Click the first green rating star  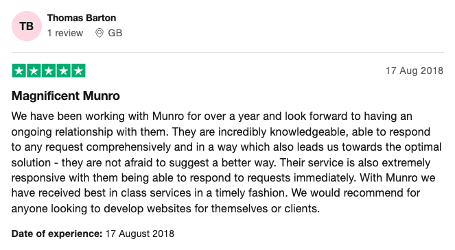(19, 71)
